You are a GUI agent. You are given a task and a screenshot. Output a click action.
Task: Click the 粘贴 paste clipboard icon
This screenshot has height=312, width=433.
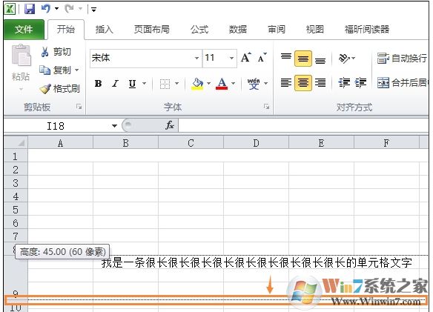(21, 56)
